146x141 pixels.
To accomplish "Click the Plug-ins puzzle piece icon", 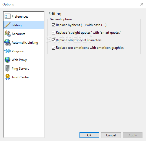I will pos(8,51).
